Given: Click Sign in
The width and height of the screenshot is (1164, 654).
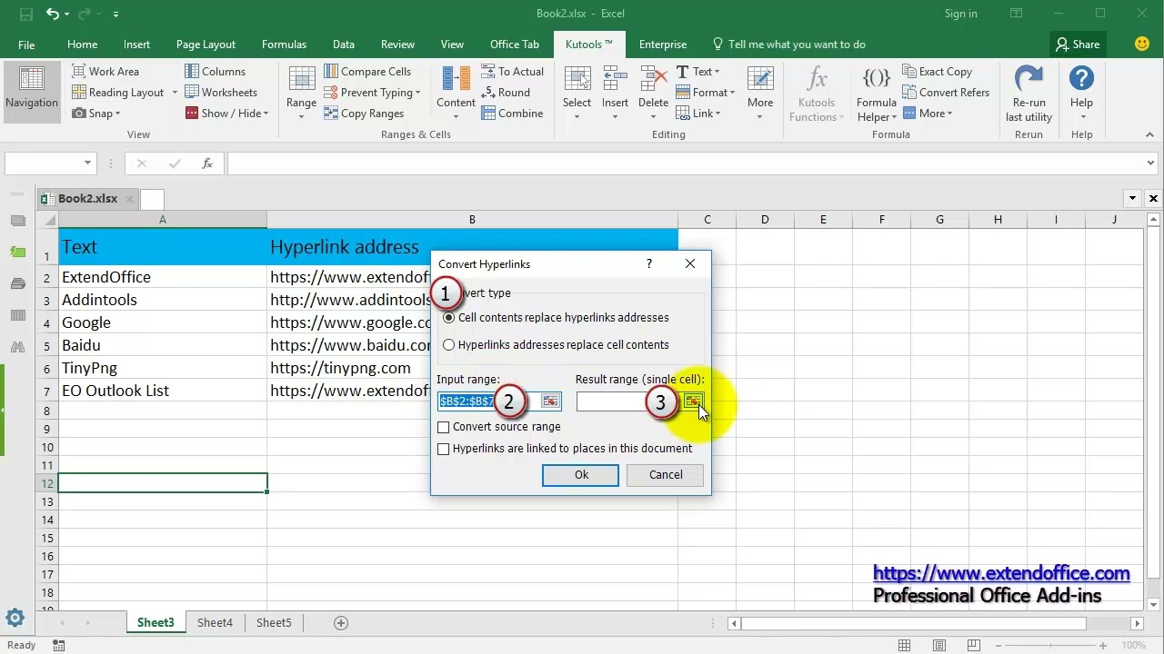Looking at the screenshot, I should (960, 14).
